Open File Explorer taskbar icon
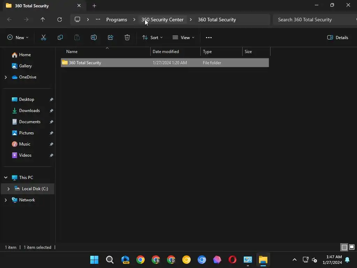This screenshot has height=268, width=357. click(263, 260)
